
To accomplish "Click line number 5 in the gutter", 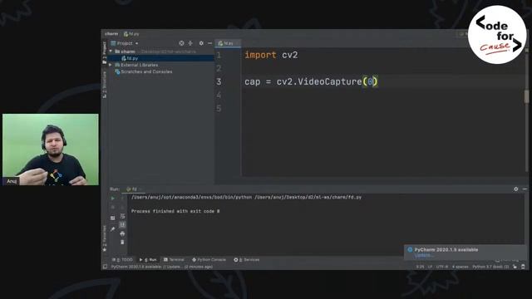I will [x=219, y=109].
